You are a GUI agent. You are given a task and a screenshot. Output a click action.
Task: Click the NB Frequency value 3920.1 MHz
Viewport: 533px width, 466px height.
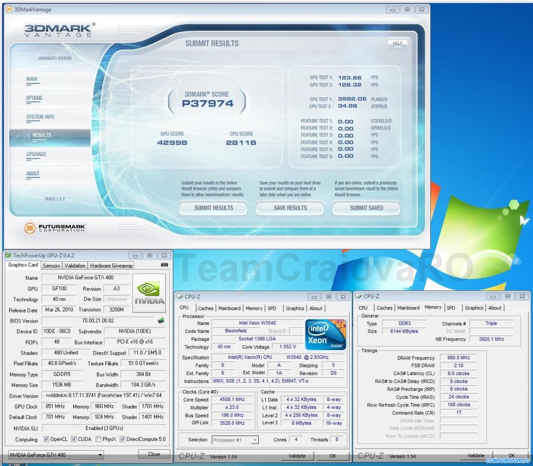(x=491, y=339)
